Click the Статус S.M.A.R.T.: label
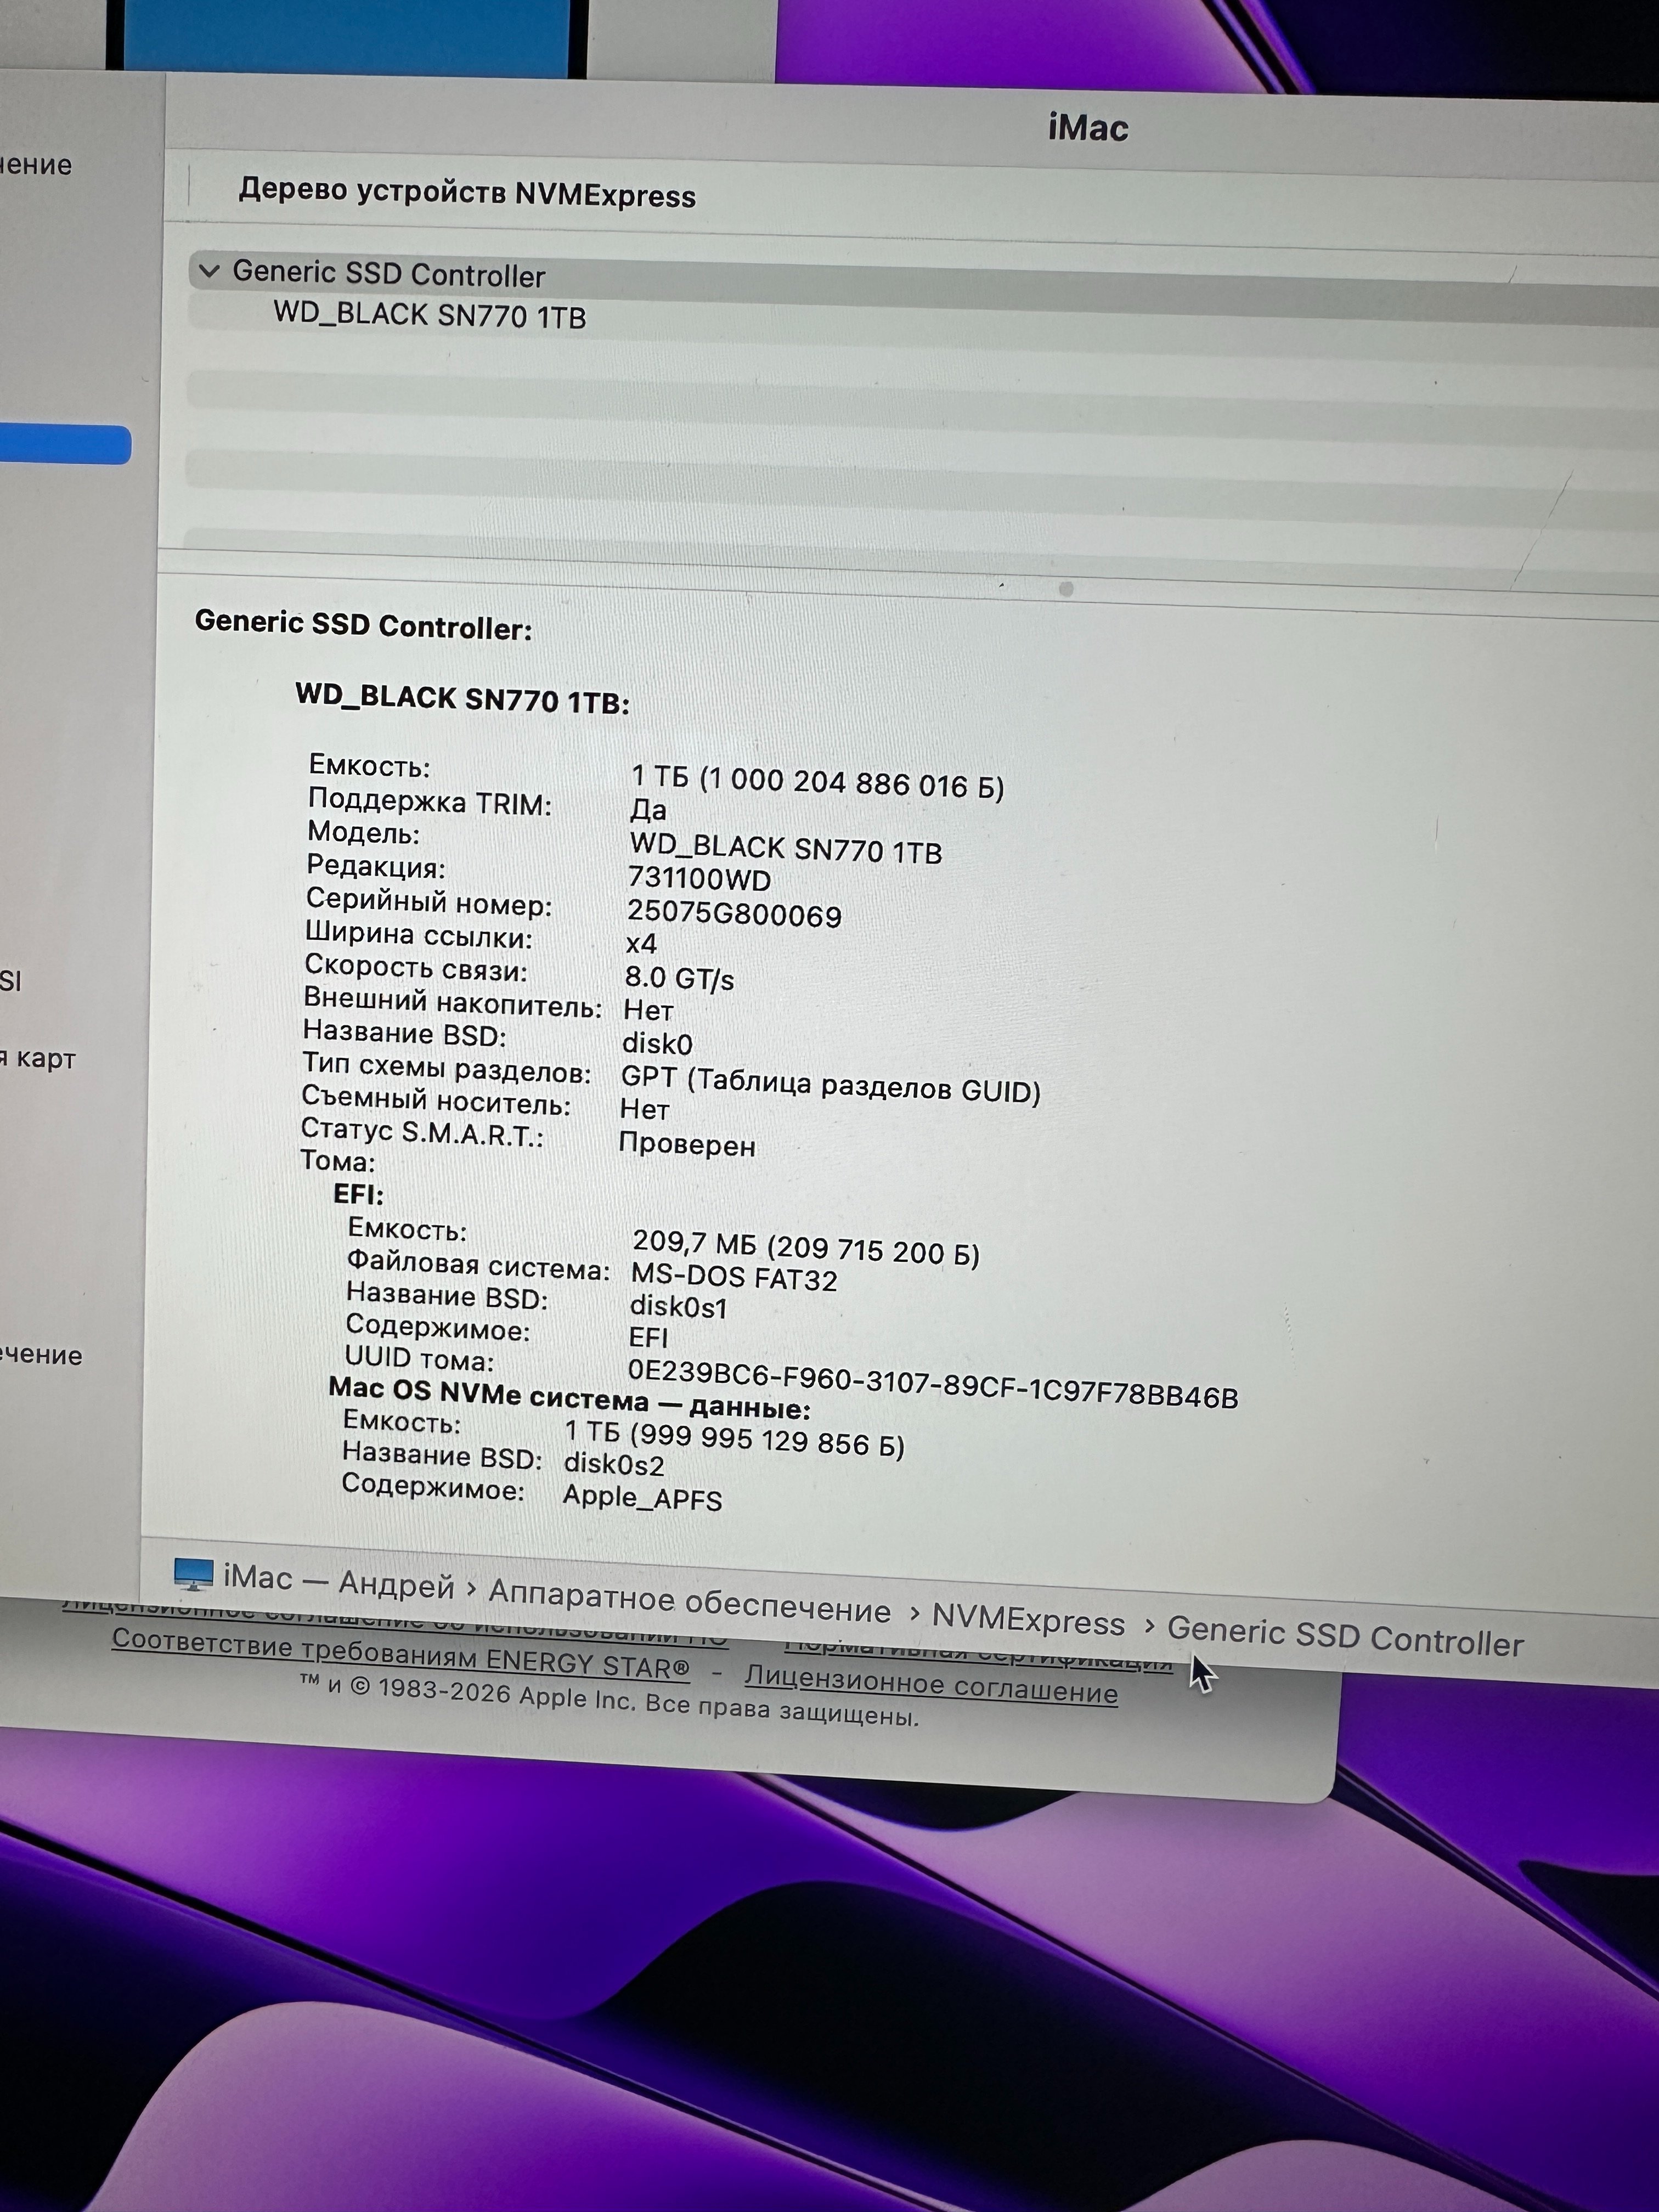Screen dimensions: 1659x2212 point(422,1133)
